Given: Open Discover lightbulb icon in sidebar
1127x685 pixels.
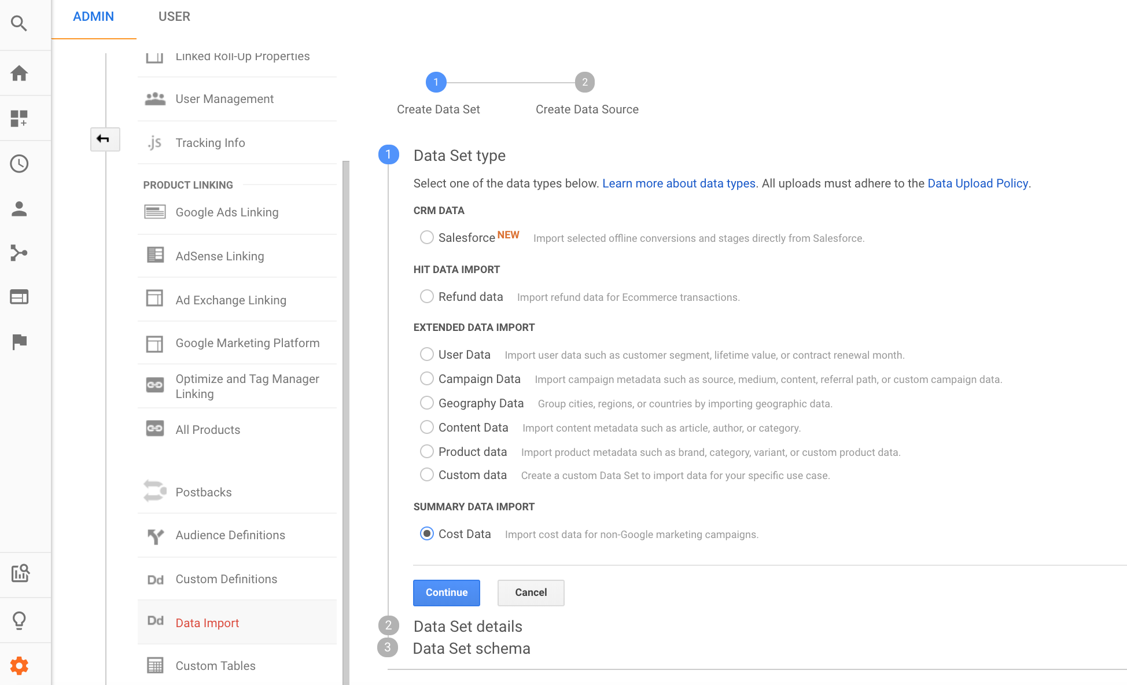Looking at the screenshot, I should 19,620.
